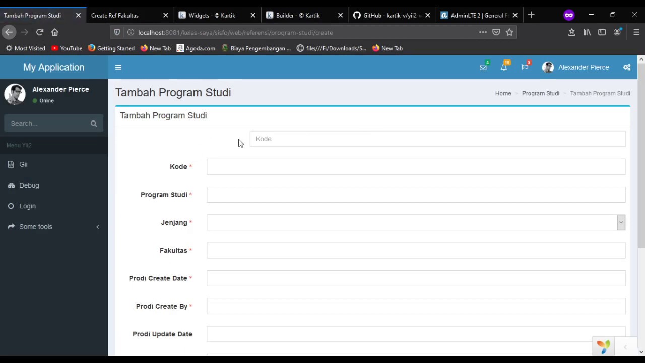Reload the page in the browser
Viewport: 645px width, 363px height.
pyautogui.click(x=40, y=32)
